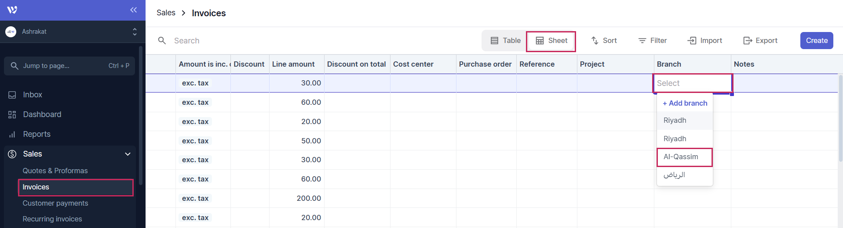Click the Inbox icon in sidebar
843x228 pixels.
pos(12,95)
